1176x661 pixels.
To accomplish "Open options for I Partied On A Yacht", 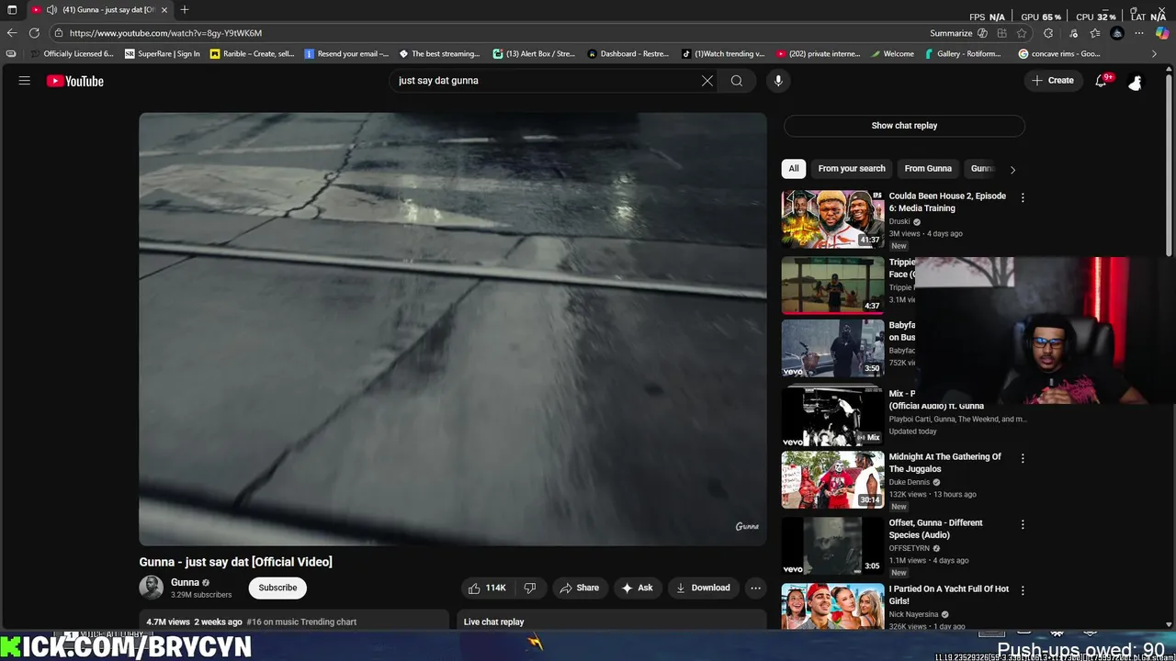I will coord(1023,590).
